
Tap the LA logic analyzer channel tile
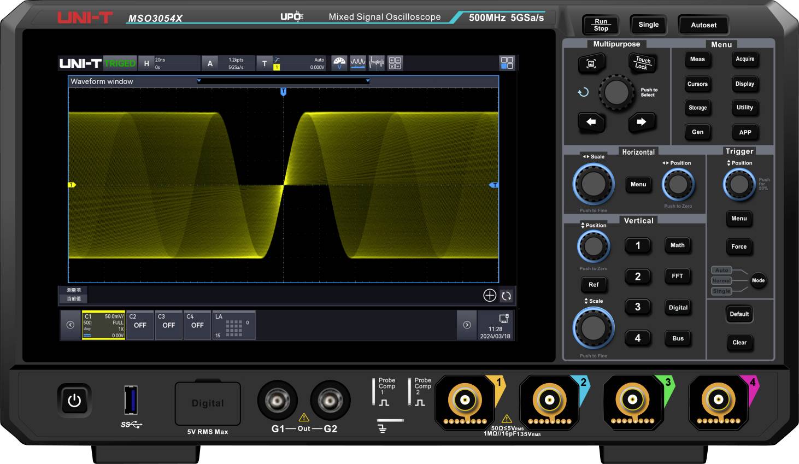click(234, 325)
